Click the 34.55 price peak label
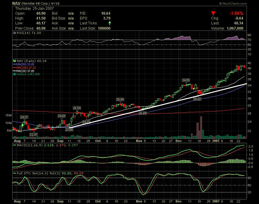This screenshot has height=204, width=259. pos(186,80)
